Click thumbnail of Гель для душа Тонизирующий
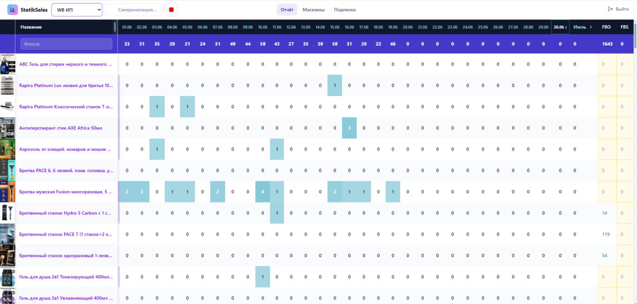637x304 pixels. click(x=8, y=276)
